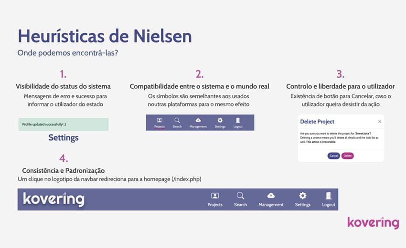Screen dimensions: 406x248
Task: Click the green 'Profile updated successfully!' message
Action: (x=64, y=124)
